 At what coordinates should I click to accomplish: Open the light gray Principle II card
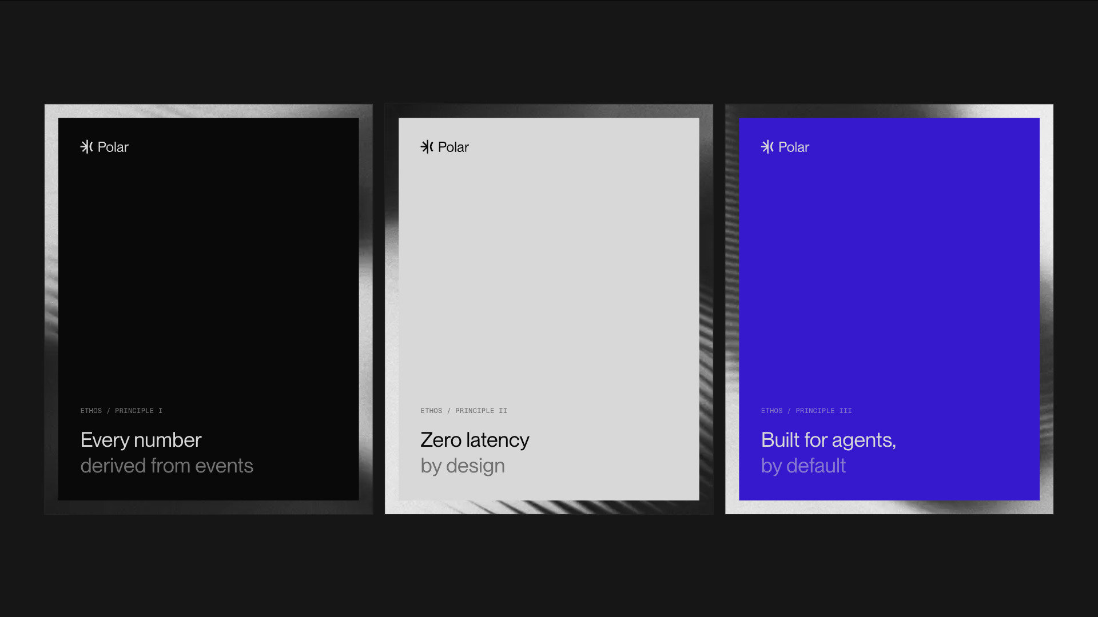click(x=549, y=309)
